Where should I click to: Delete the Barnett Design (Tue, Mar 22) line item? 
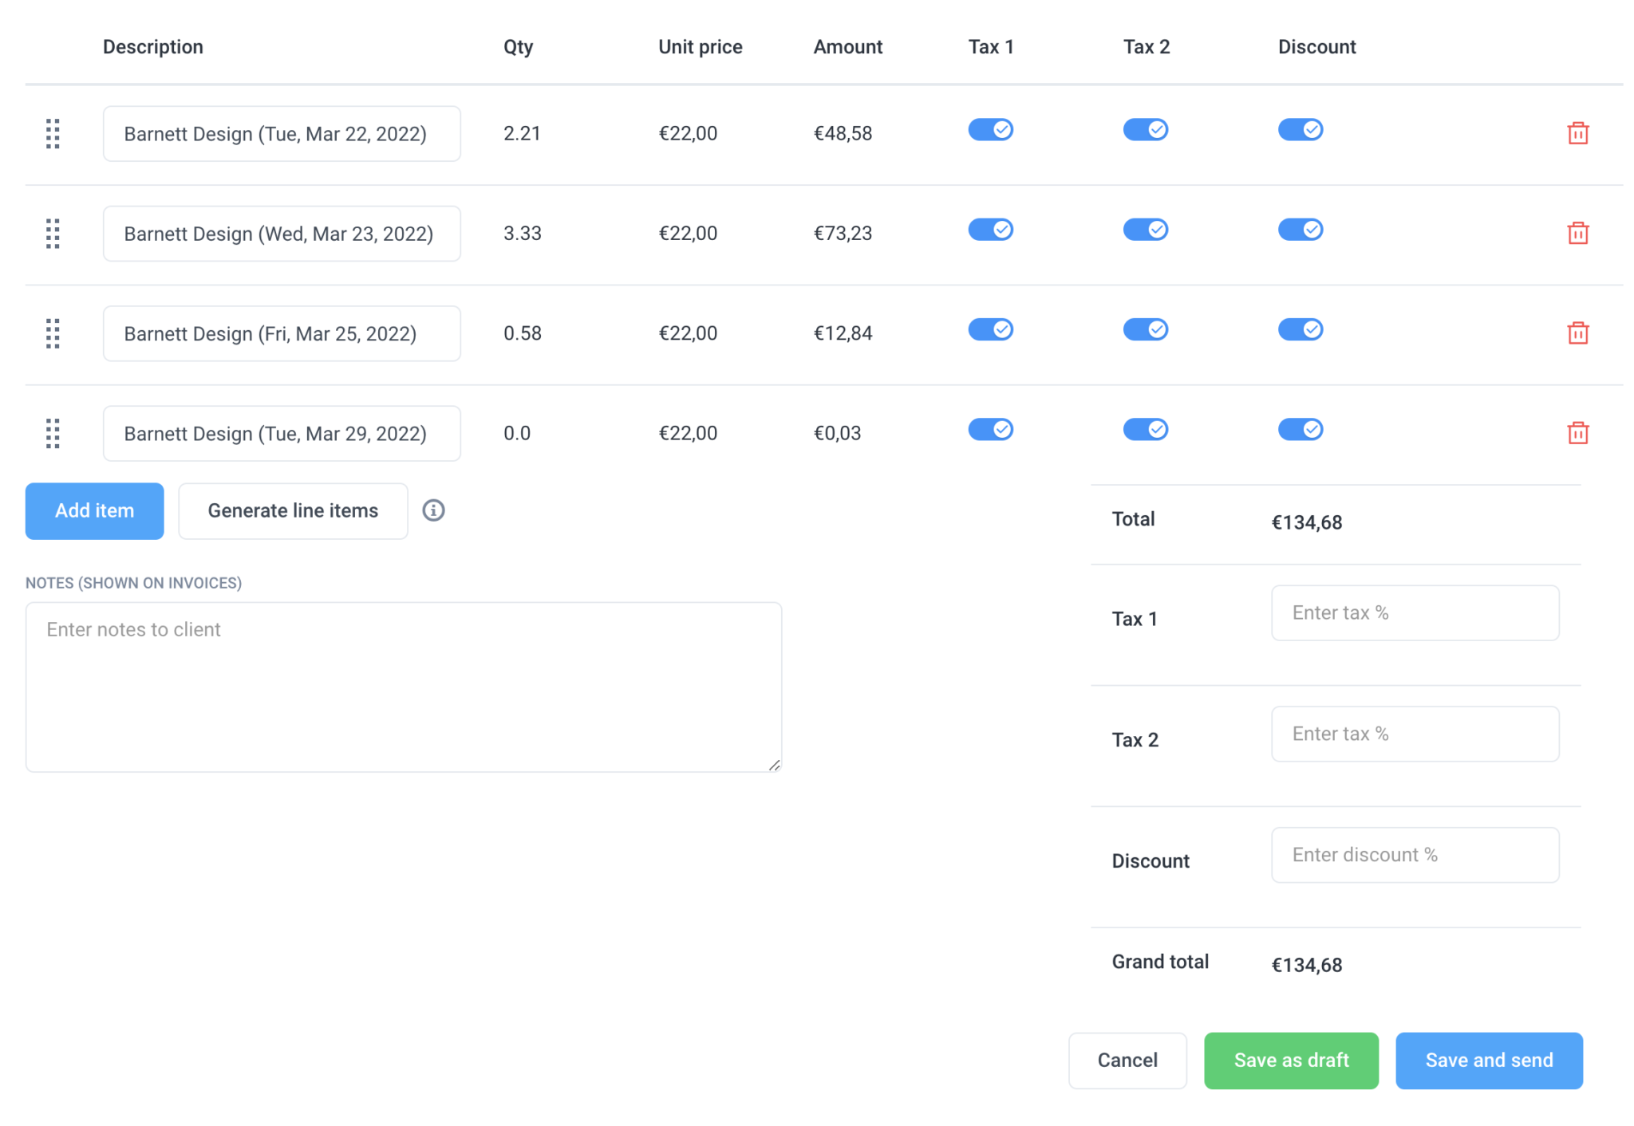pos(1577,134)
